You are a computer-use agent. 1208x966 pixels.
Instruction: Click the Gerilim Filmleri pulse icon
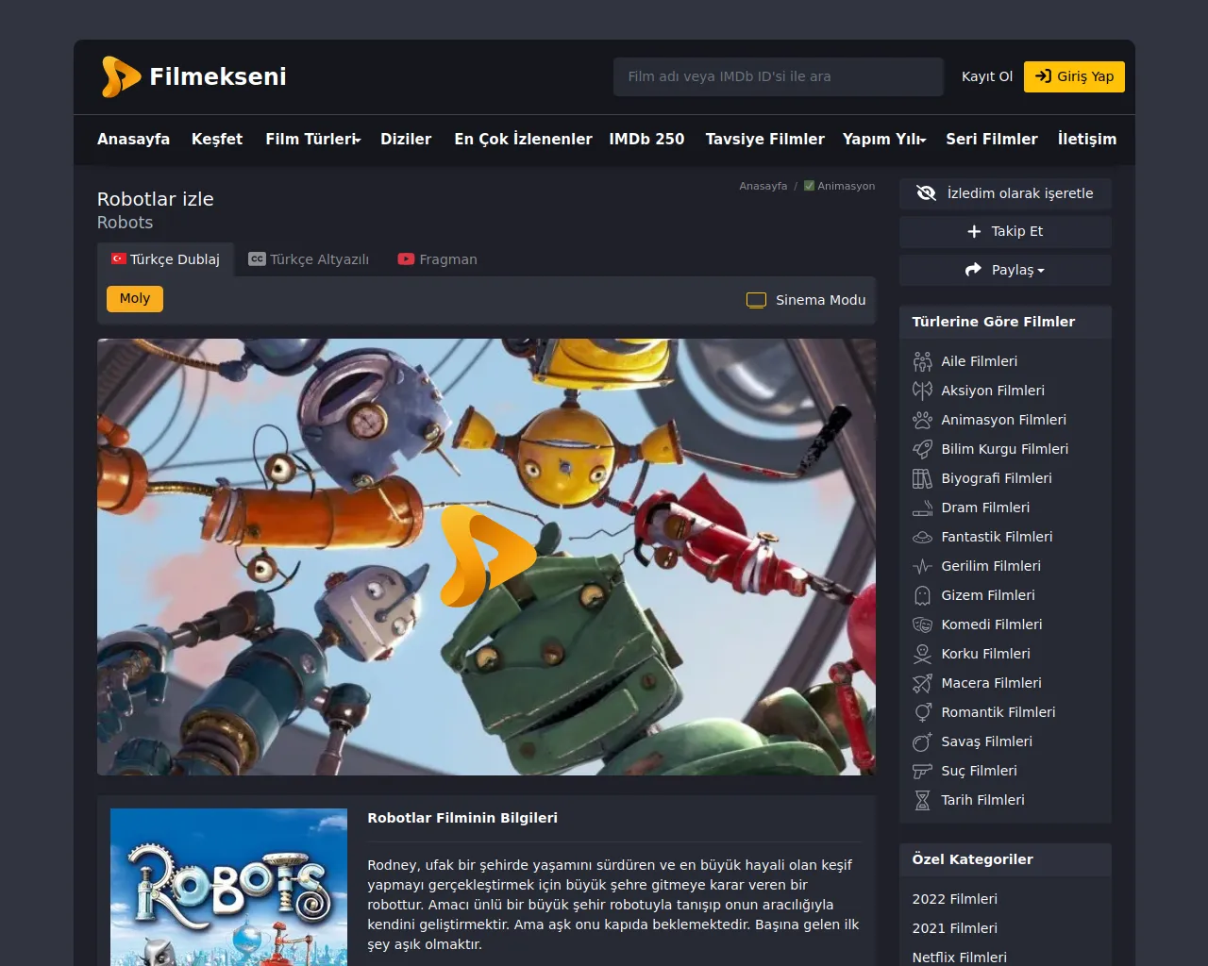[x=922, y=566]
